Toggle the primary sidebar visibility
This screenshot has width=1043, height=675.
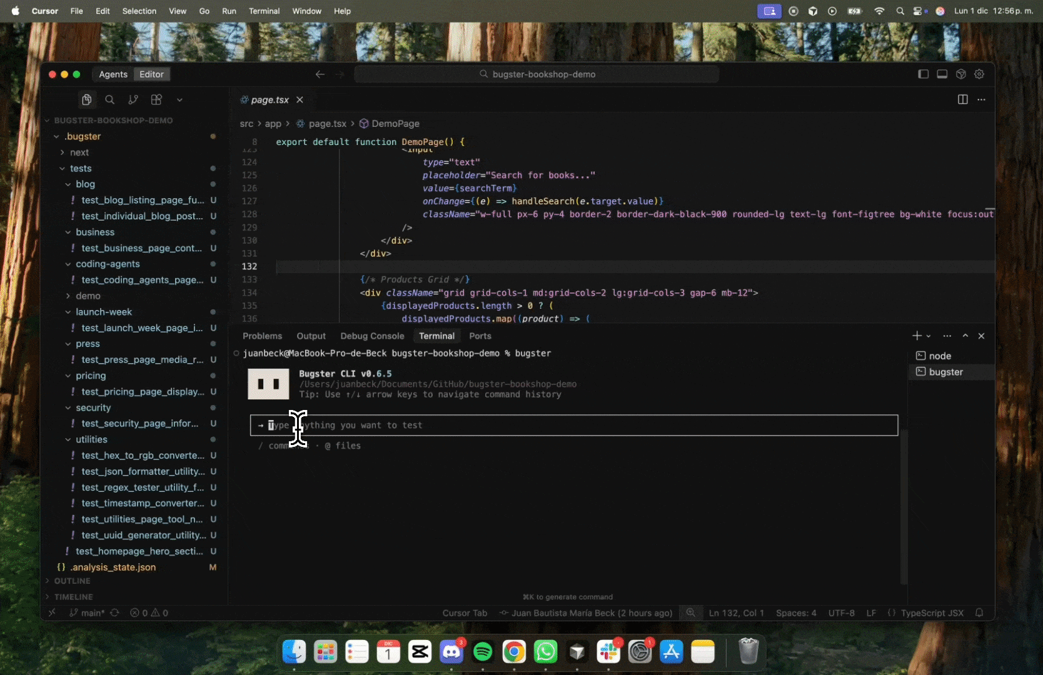tap(923, 74)
